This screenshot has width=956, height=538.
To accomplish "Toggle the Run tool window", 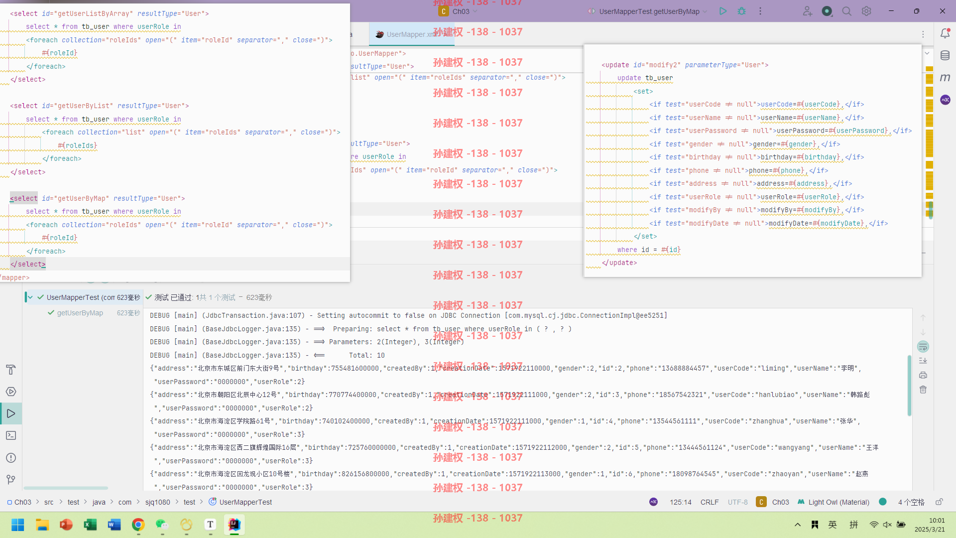I will (x=11, y=413).
